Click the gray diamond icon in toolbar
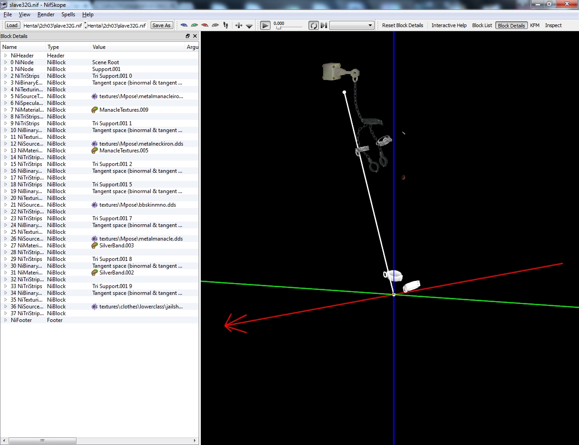579x445 pixels. pyautogui.click(x=249, y=26)
